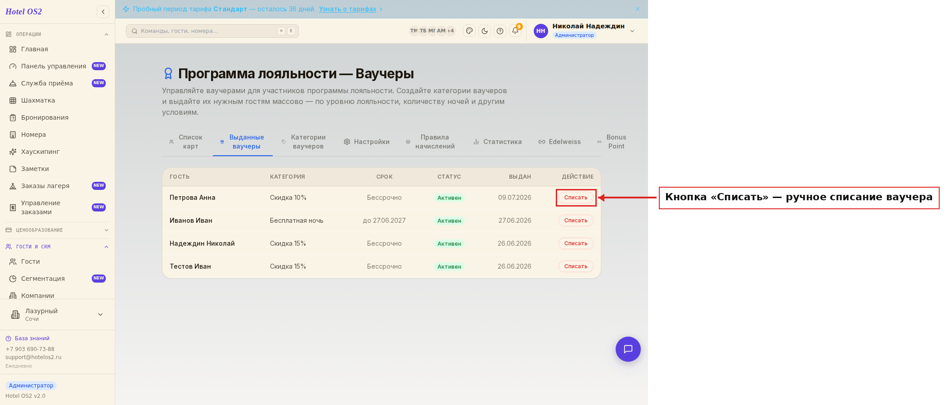The width and height of the screenshot is (950, 405).
Task: Open Шахматка grid view
Action: click(57, 100)
